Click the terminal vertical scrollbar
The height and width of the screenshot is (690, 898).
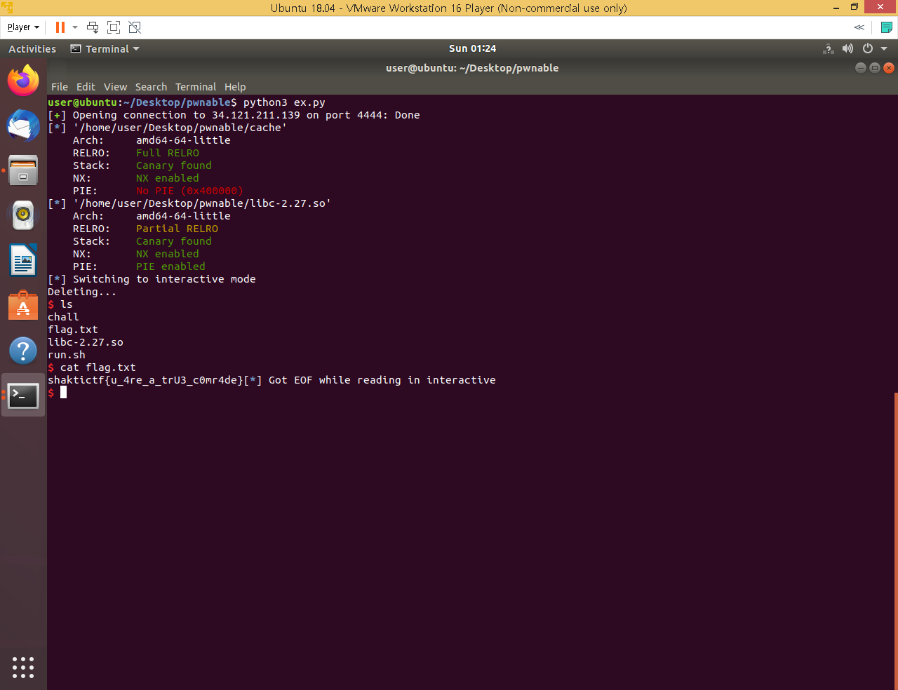895,540
